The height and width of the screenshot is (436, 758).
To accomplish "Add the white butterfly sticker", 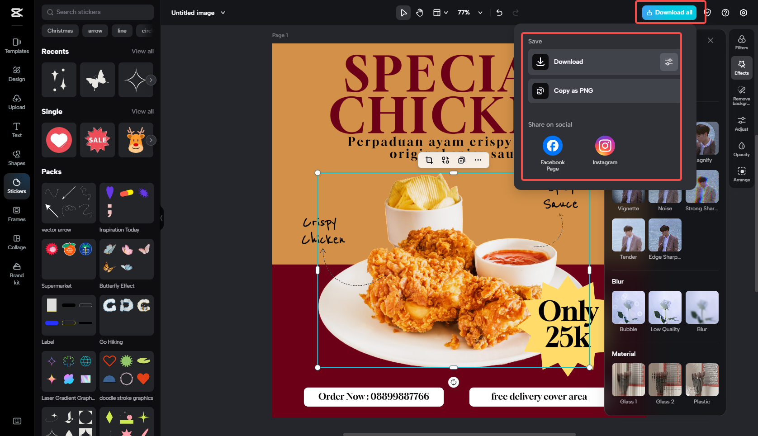I will (97, 80).
